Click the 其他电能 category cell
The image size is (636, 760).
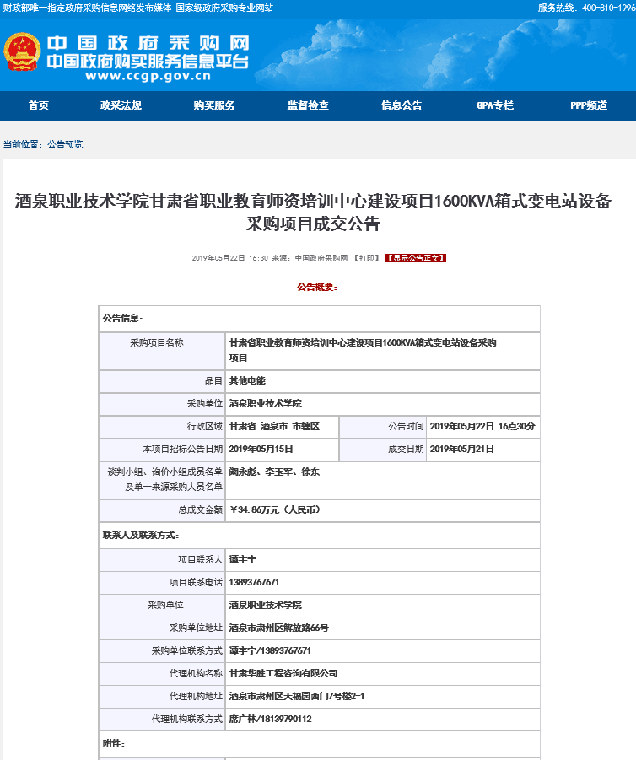pos(247,380)
